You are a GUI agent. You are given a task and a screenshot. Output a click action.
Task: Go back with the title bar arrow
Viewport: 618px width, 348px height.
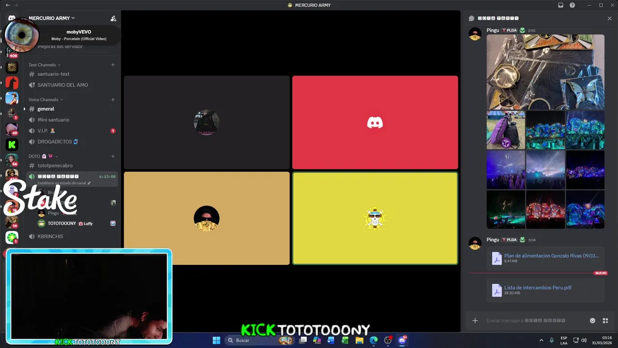[x=7, y=5]
